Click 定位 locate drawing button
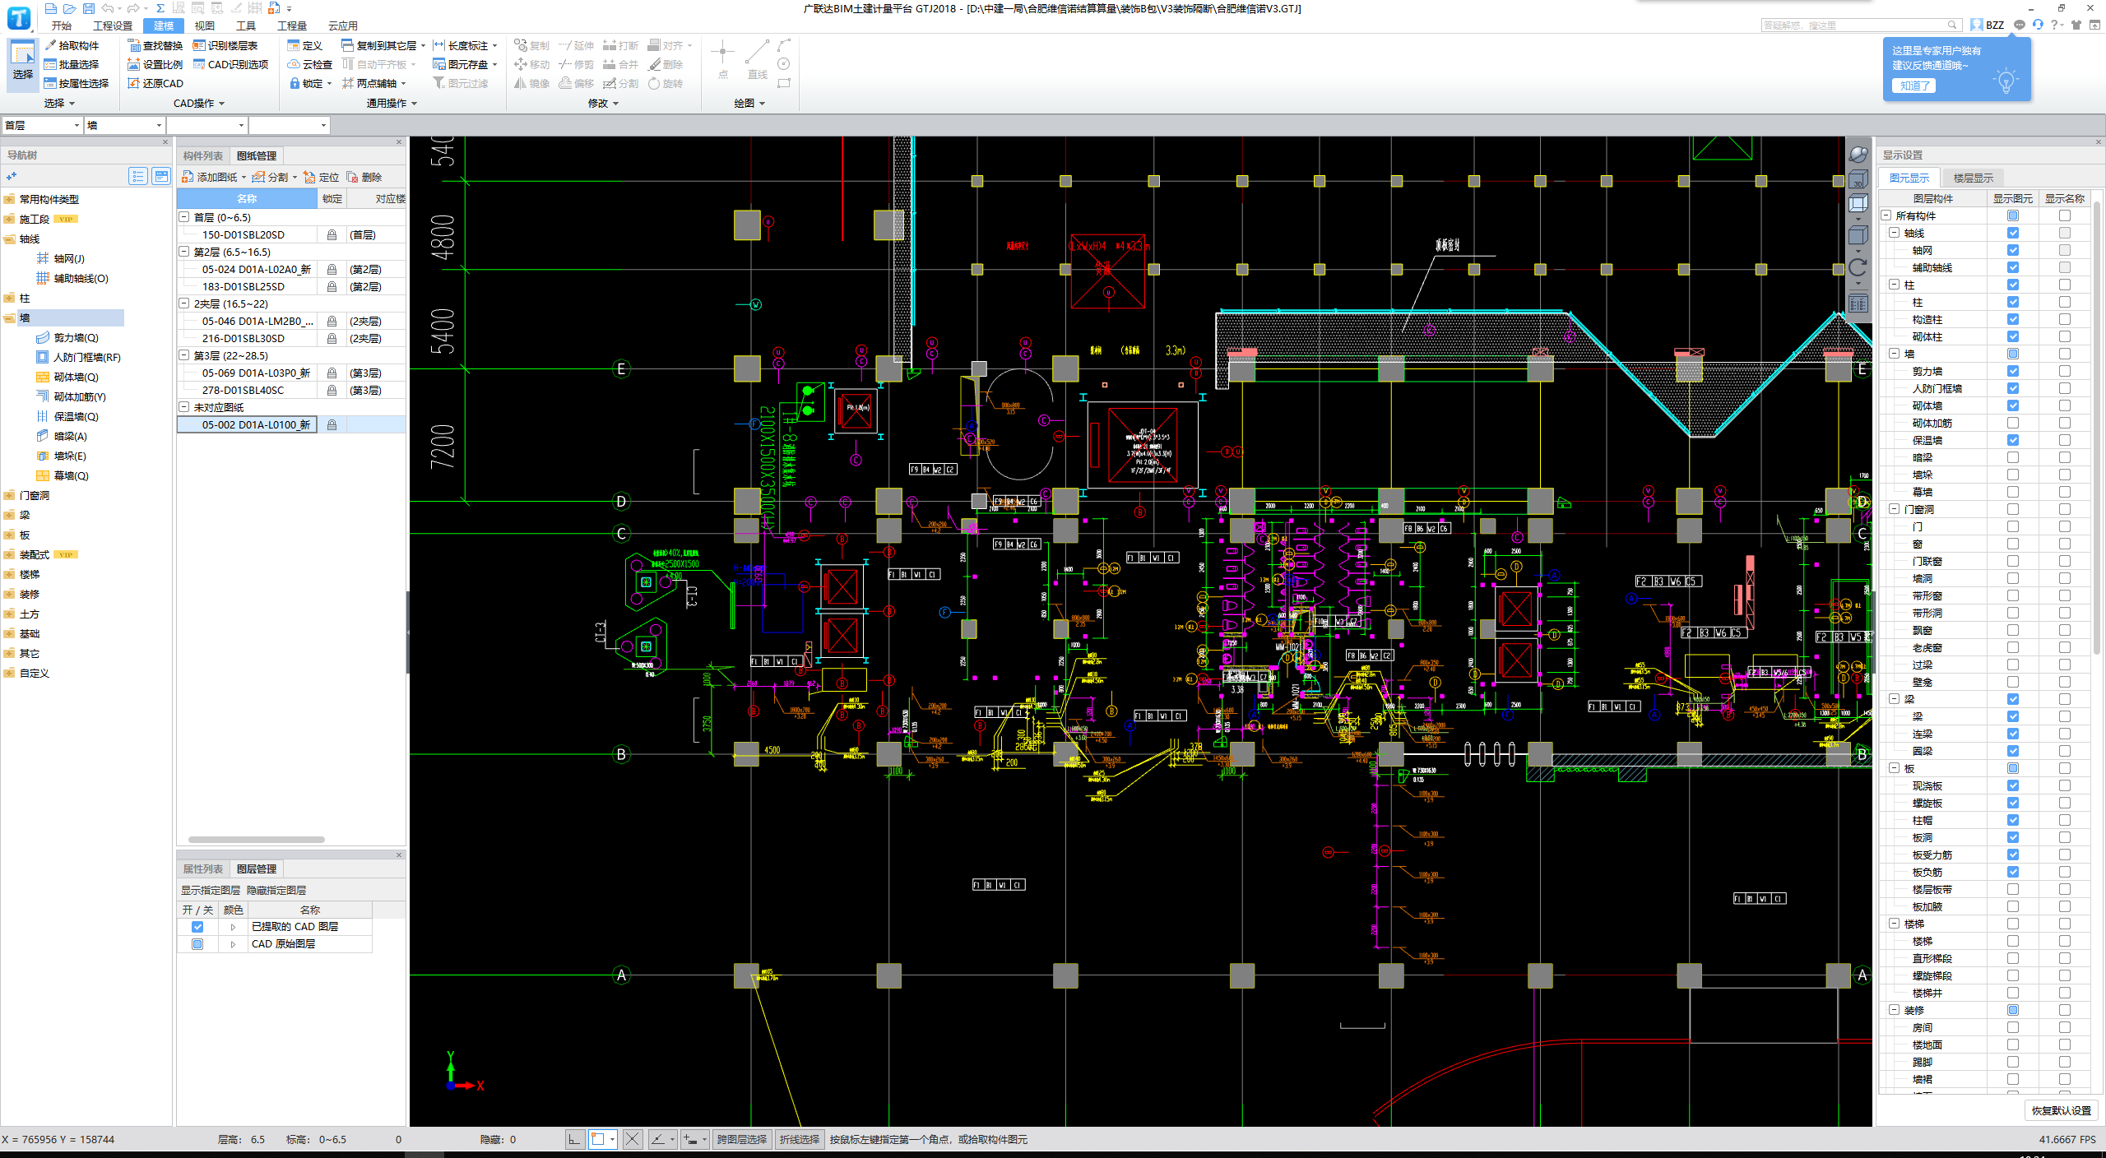 [x=321, y=177]
